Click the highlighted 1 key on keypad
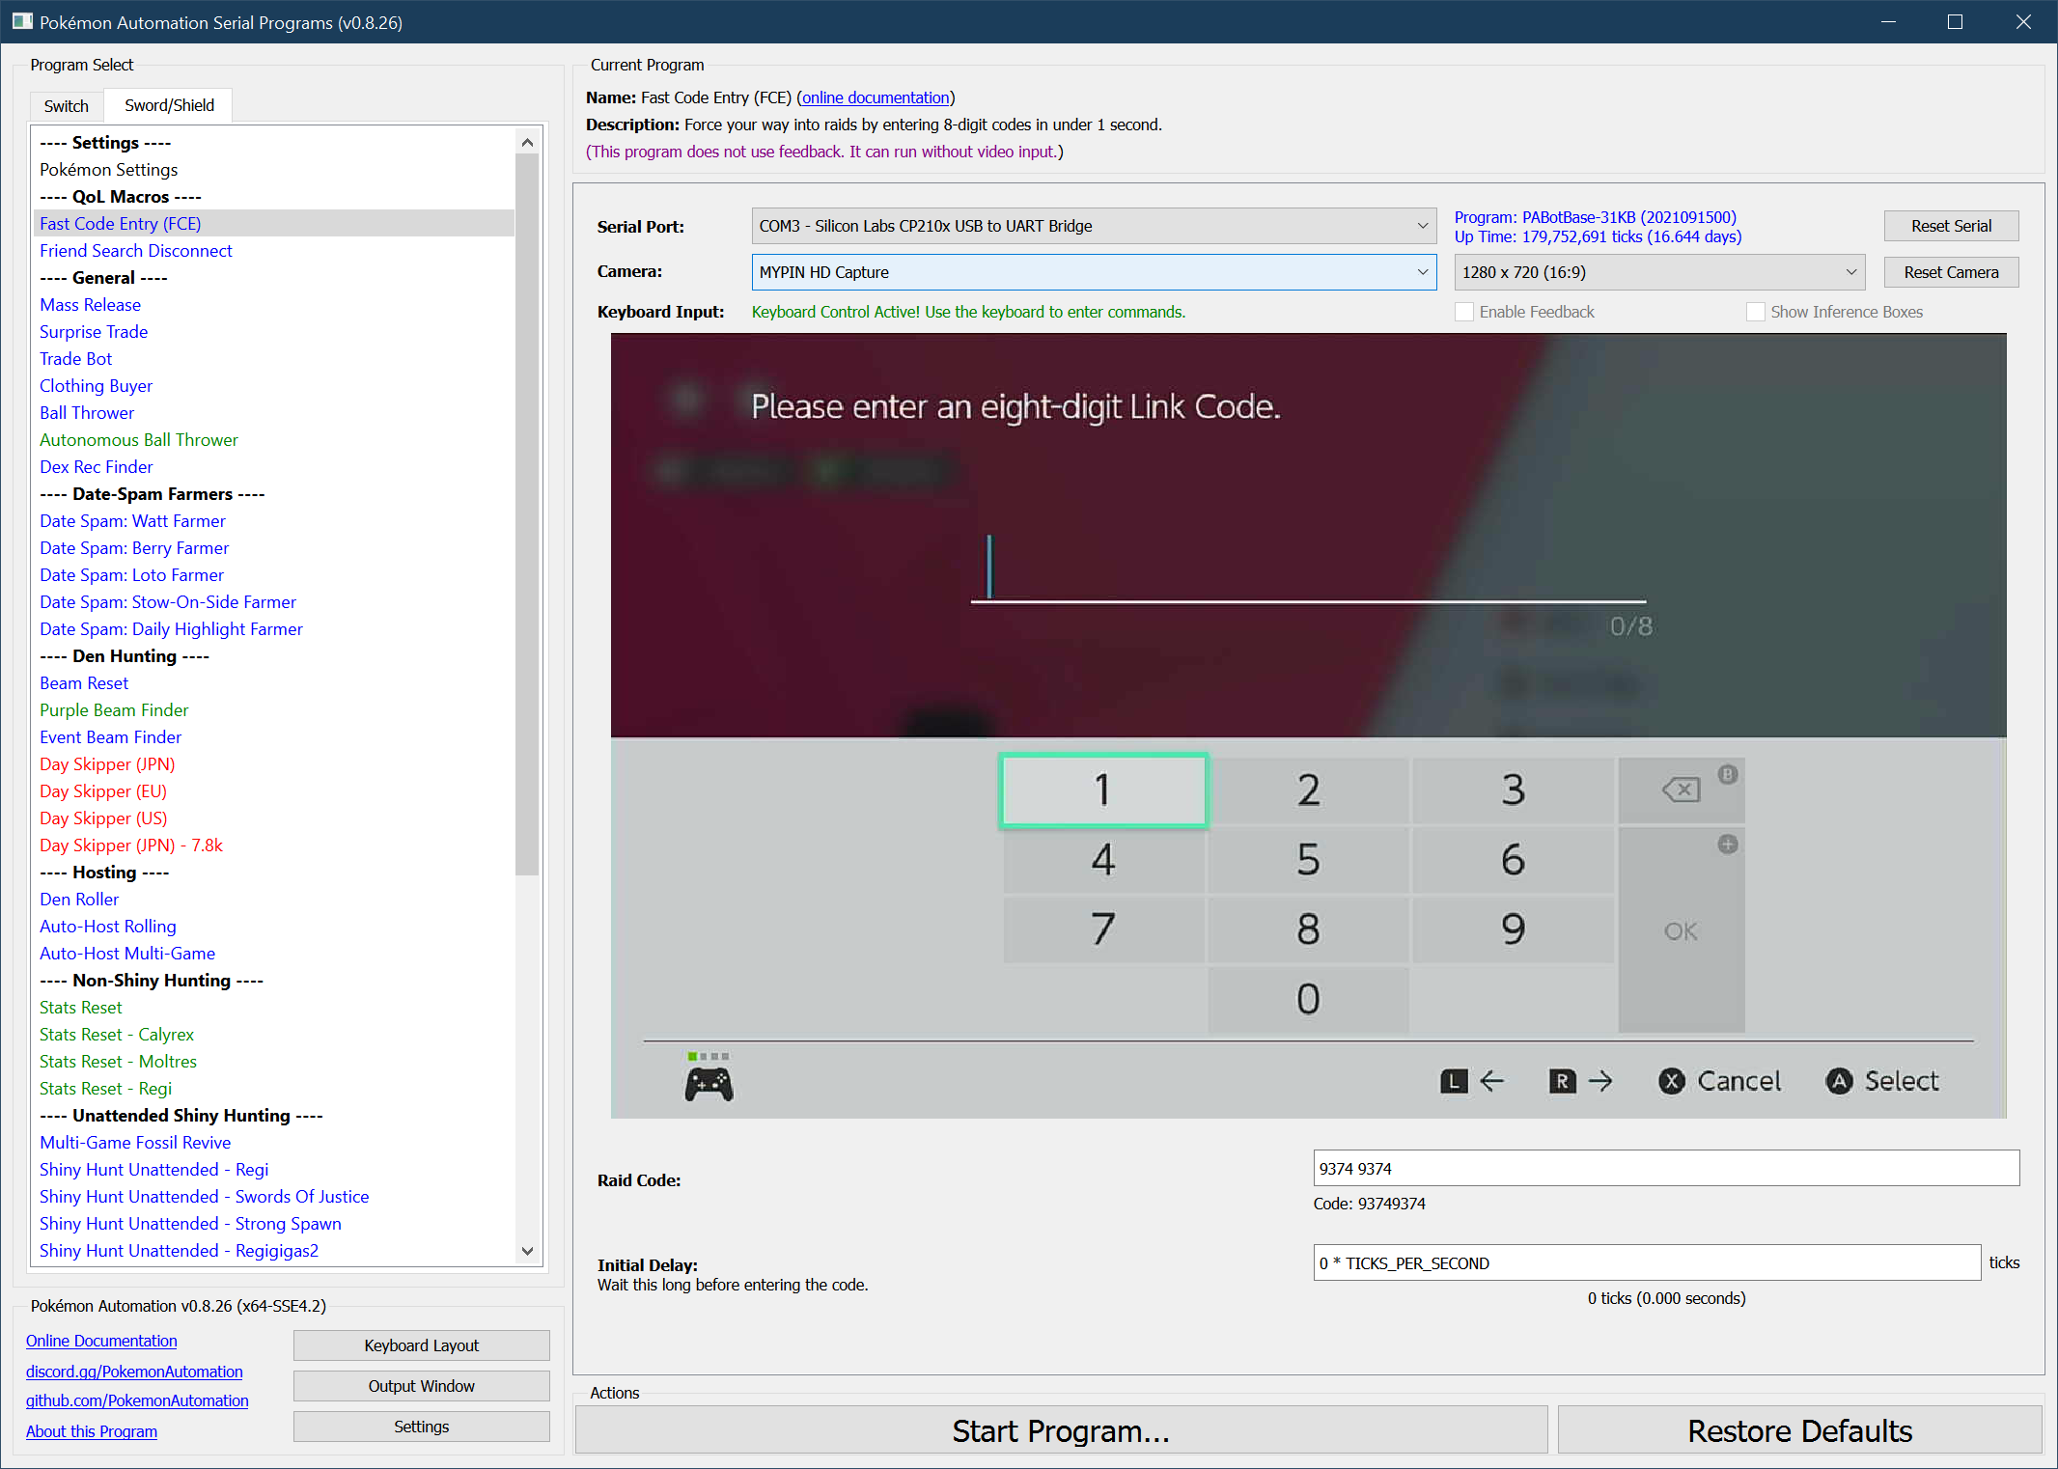The width and height of the screenshot is (2058, 1469). click(1102, 790)
